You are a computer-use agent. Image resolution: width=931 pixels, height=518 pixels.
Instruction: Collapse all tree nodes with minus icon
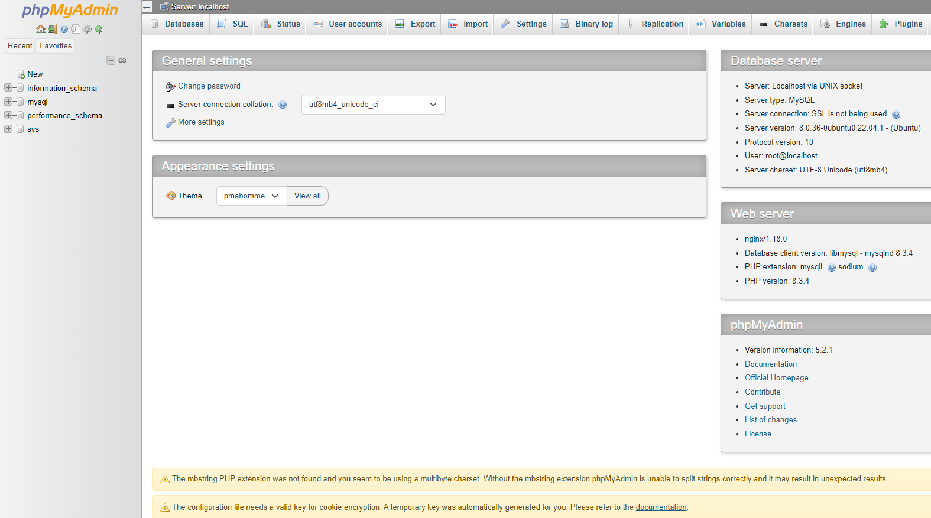coord(111,60)
